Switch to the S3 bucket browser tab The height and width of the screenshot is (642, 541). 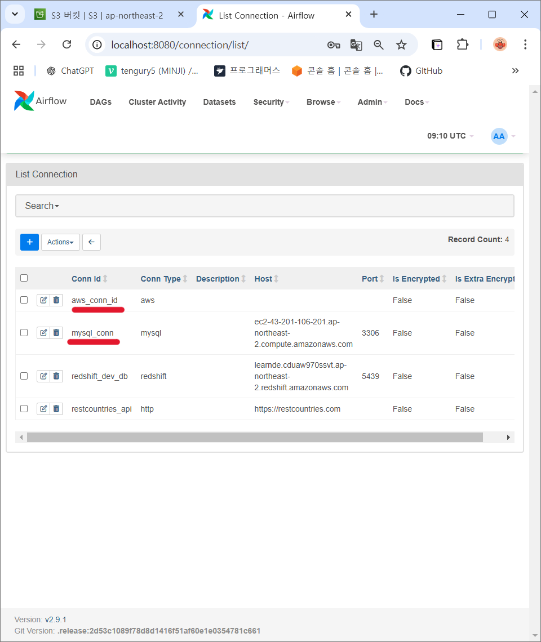(x=101, y=15)
